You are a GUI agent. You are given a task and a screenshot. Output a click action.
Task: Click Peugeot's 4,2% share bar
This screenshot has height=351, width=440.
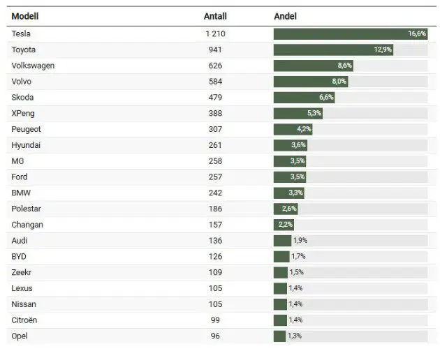pos(292,129)
